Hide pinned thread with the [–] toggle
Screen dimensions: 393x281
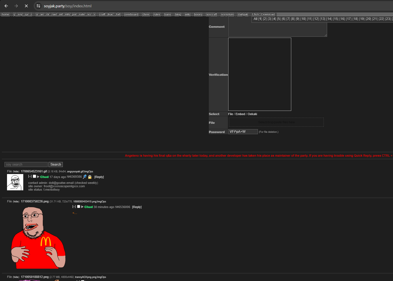click(30, 177)
